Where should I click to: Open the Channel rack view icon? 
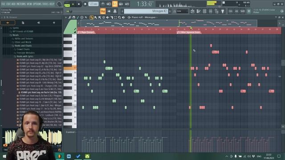point(204,11)
